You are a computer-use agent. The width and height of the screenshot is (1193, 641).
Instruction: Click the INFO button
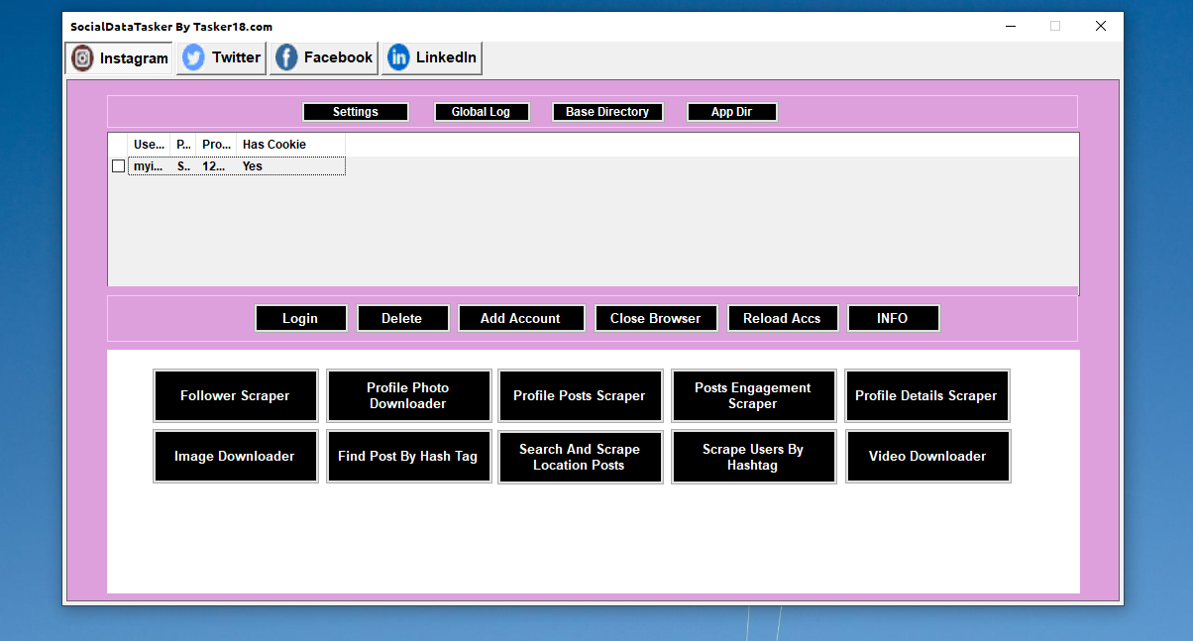point(893,318)
